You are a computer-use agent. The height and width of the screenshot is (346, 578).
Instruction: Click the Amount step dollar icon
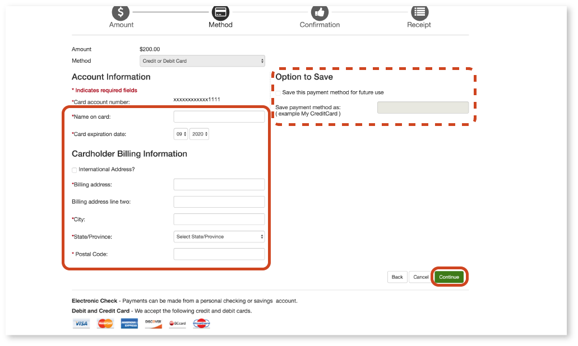click(x=121, y=12)
